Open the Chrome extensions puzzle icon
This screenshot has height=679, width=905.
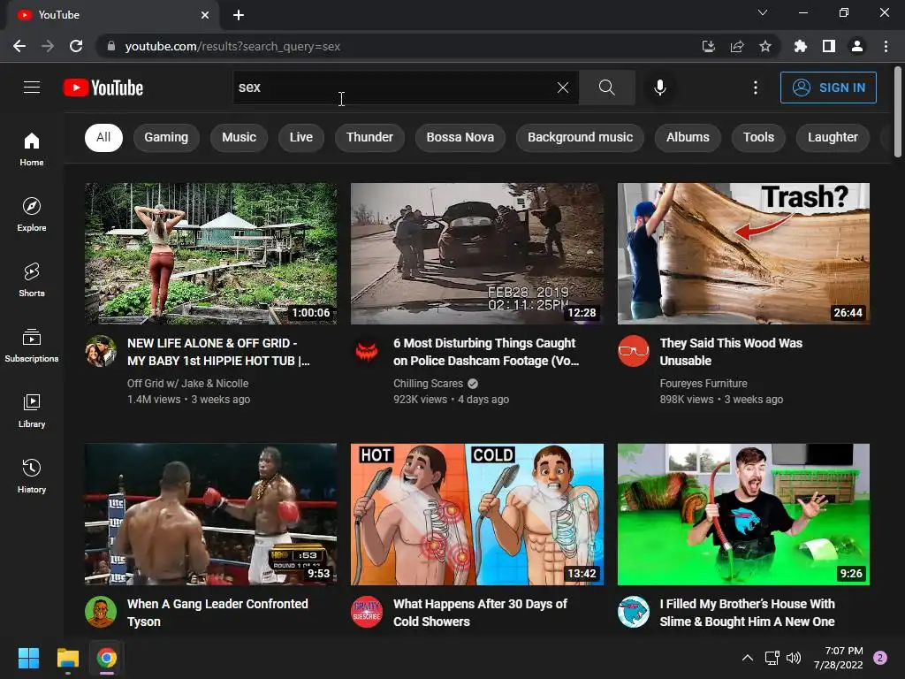801,46
